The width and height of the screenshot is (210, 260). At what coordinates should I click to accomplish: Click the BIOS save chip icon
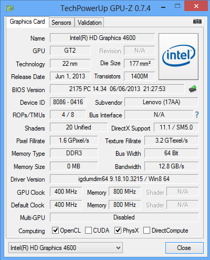click(193, 89)
